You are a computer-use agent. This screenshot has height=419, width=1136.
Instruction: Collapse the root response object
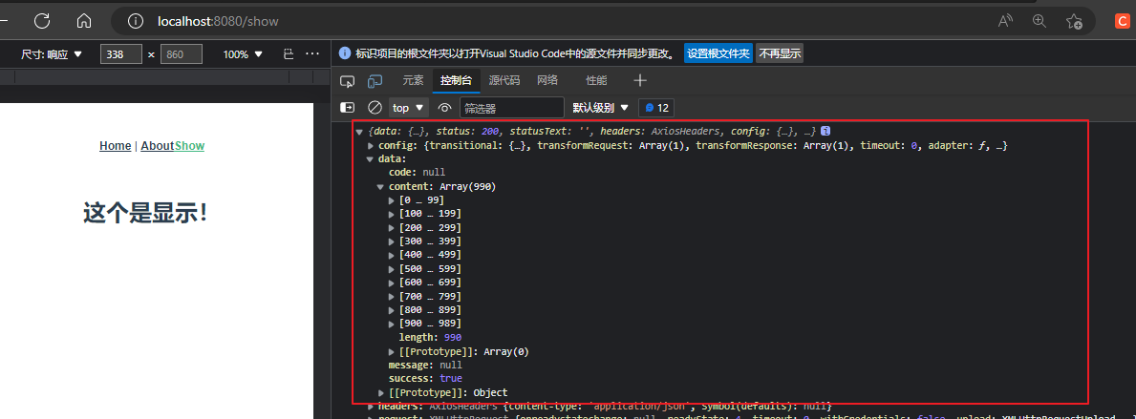pyautogui.click(x=359, y=132)
